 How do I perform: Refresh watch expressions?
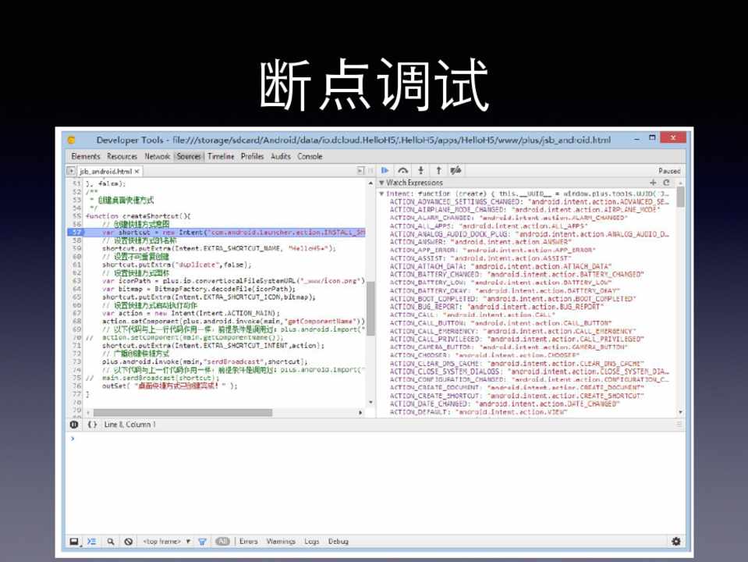[x=667, y=182]
